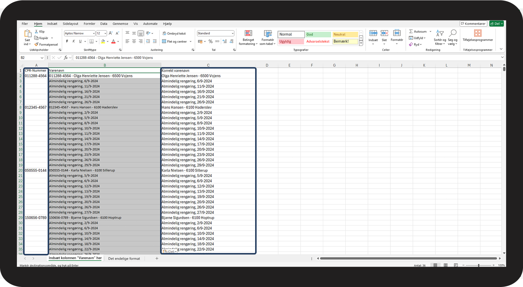Screen dimensions: 523x287
Task: Open the Aptos Narrow font dropdown
Action: point(94,33)
